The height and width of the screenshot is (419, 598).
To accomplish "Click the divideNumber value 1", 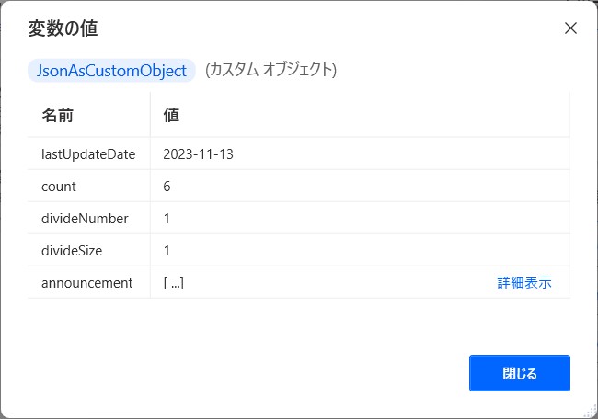I will click(167, 219).
